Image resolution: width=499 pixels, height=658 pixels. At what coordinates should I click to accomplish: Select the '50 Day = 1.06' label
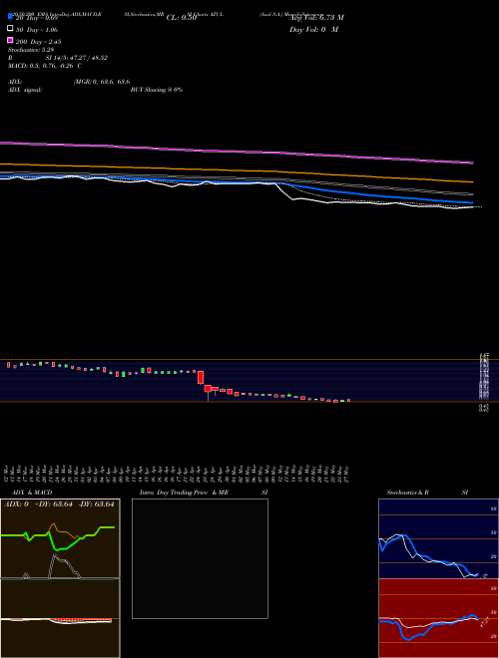point(37,30)
